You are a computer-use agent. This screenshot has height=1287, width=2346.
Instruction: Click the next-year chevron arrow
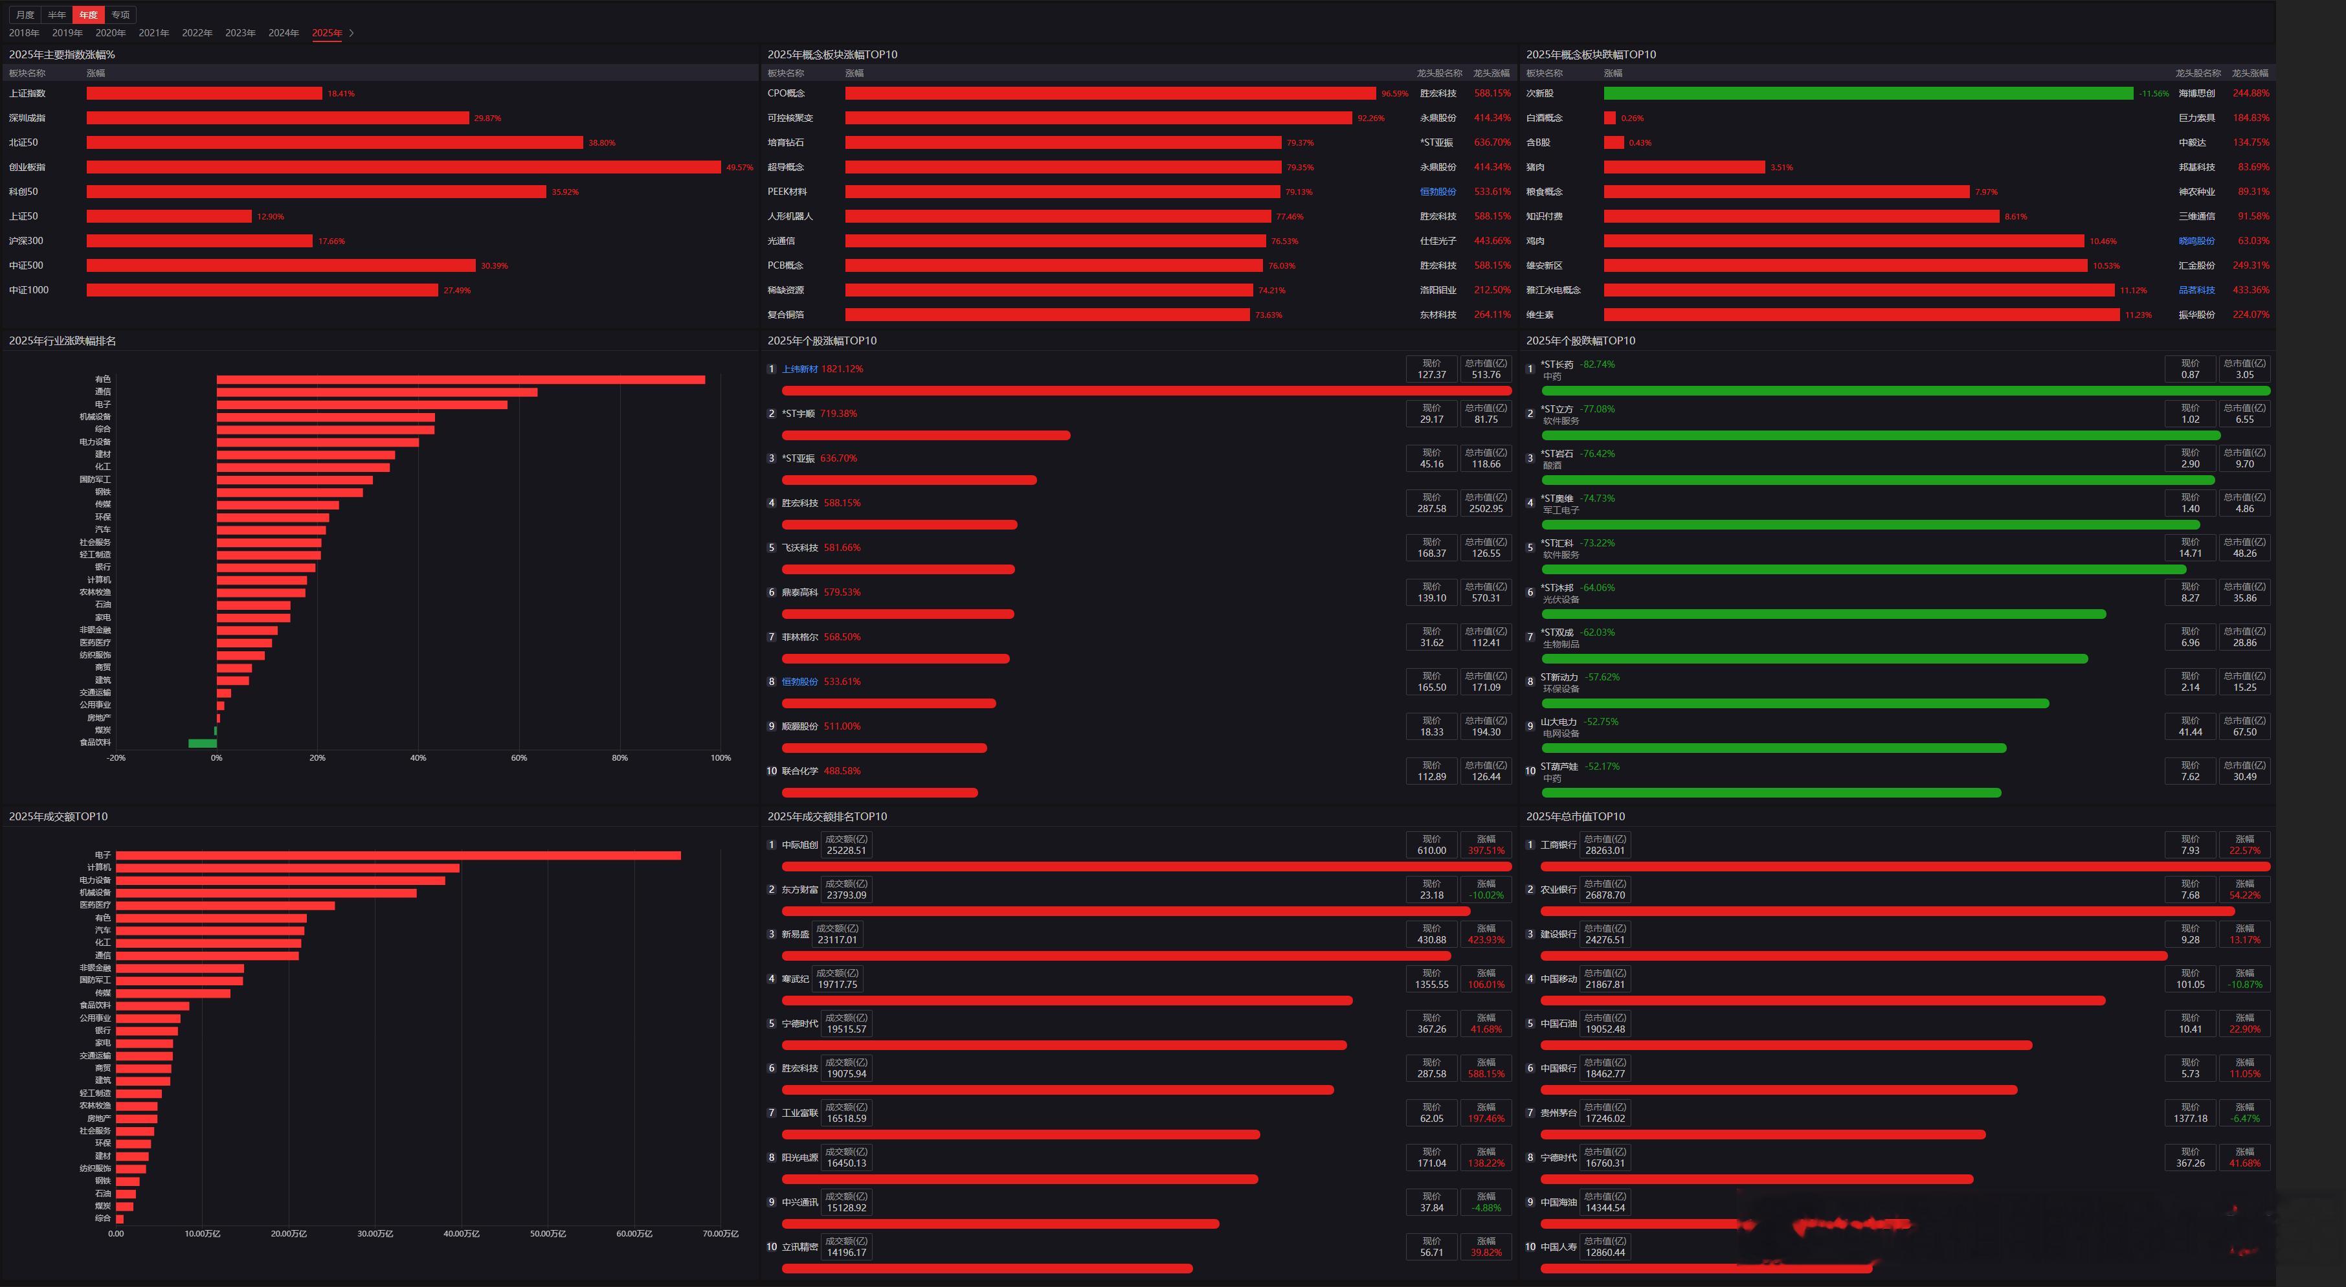352,33
